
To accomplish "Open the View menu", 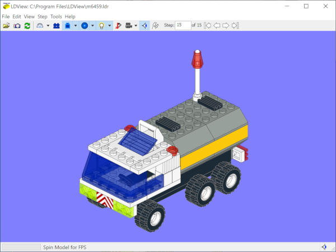I will coord(29,17).
